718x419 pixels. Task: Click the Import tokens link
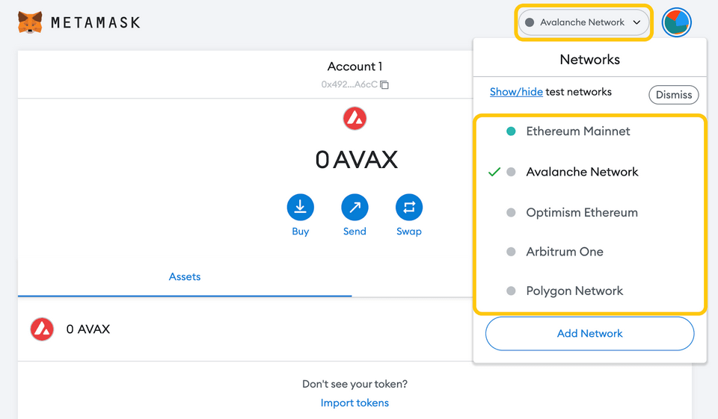(355, 403)
